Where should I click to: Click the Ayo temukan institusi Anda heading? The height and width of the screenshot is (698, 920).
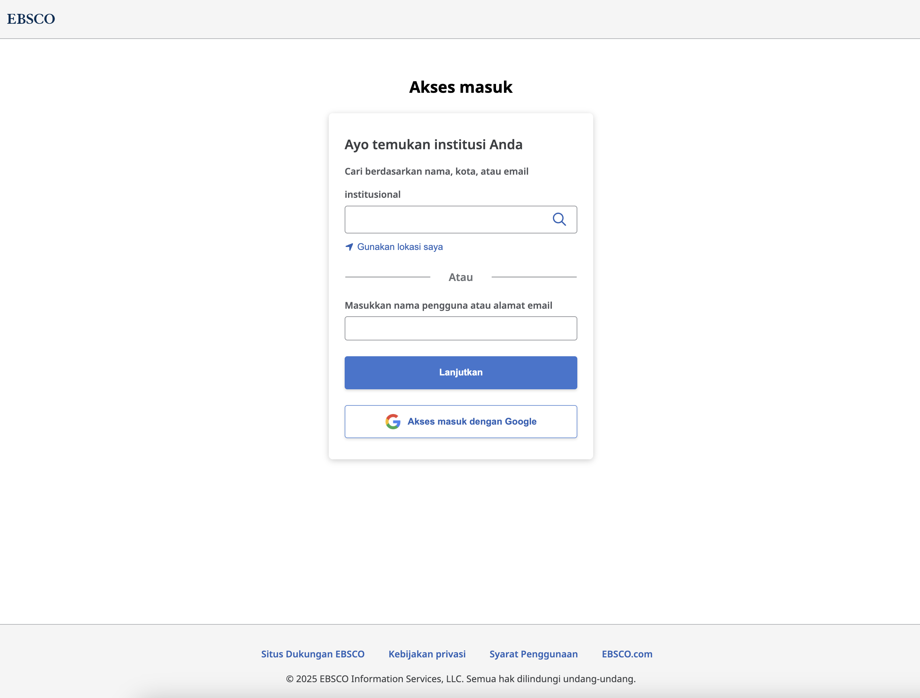point(433,145)
